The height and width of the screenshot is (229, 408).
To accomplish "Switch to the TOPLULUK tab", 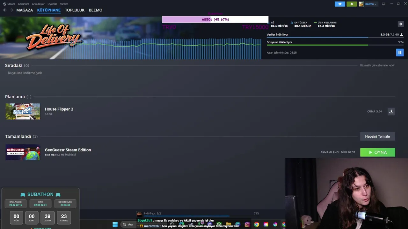I will [x=75, y=10].
